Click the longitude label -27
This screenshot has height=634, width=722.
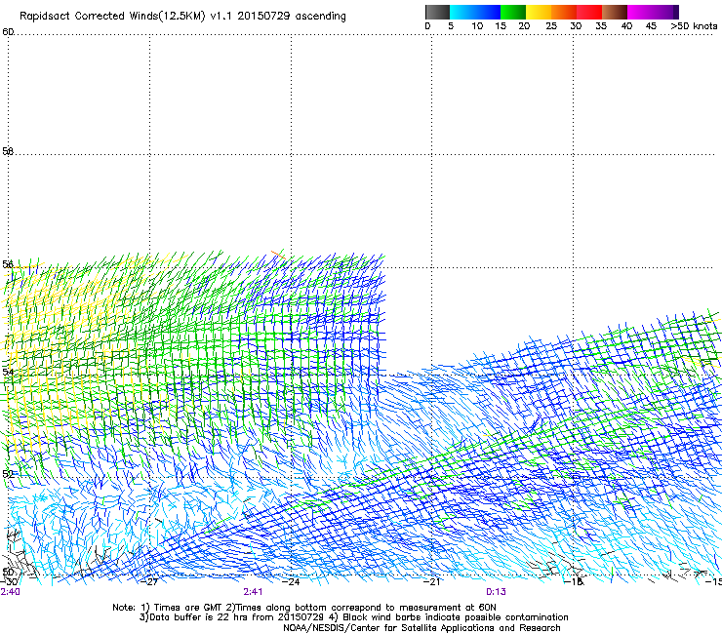(149, 581)
